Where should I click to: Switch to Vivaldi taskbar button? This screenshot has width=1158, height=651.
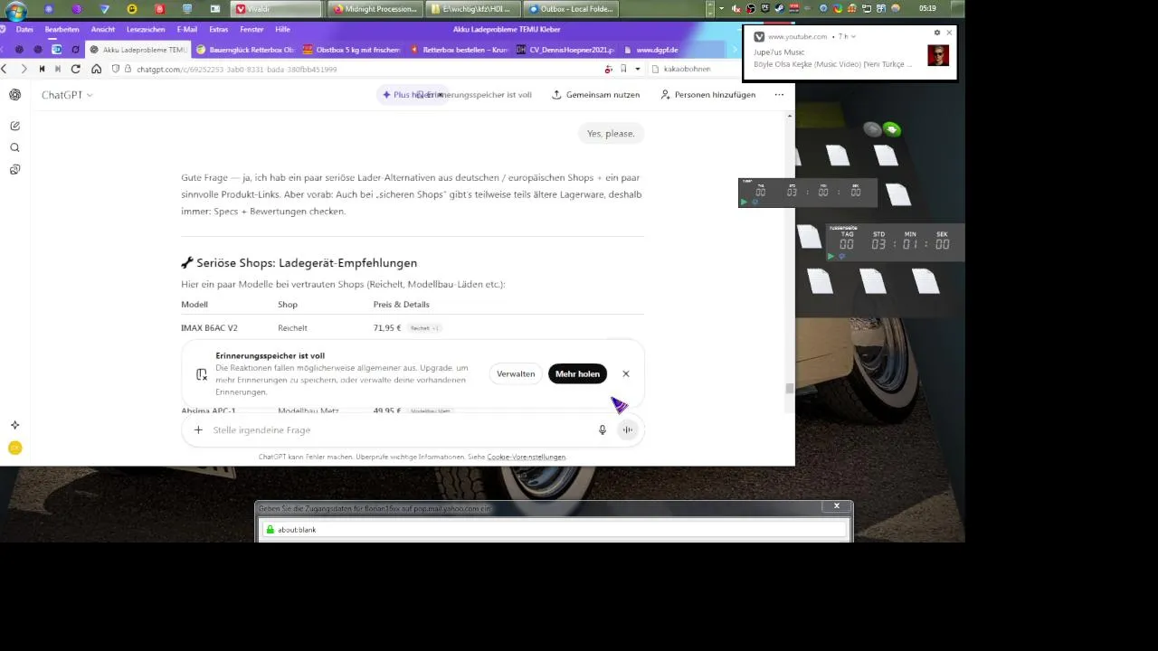(277, 9)
